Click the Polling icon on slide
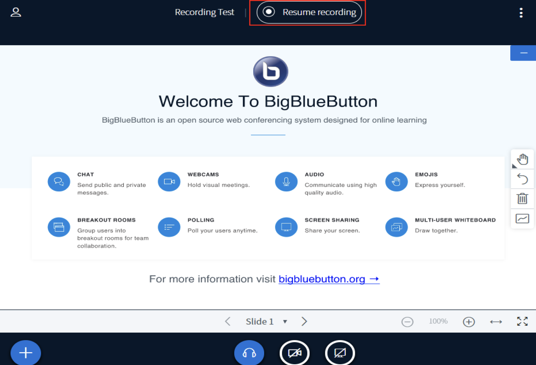The image size is (536, 365). pyautogui.click(x=169, y=227)
